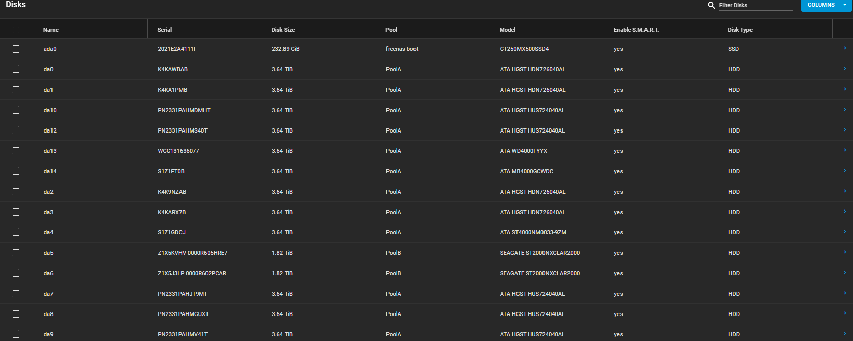Select checkbox for disk da13
This screenshot has width=853, height=341.
(16, 151)
